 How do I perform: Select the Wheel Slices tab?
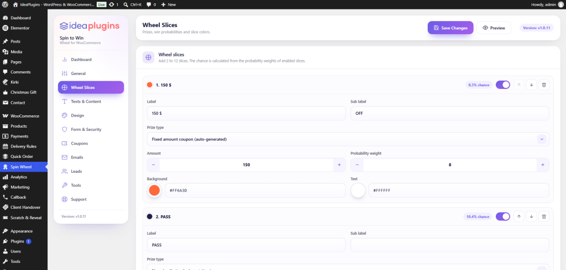[91, 87]
